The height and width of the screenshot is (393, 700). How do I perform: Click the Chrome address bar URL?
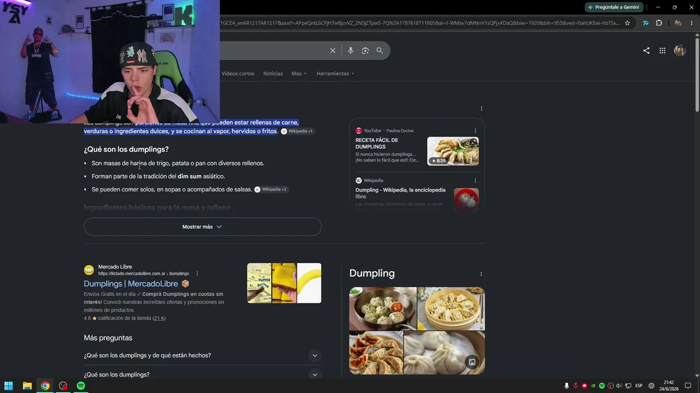click(420, 23)
